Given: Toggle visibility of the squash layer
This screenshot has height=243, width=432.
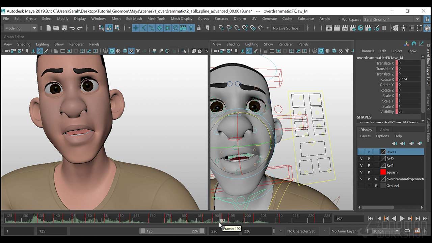Looking at the screenshot, I should click(x=361, y=172).
